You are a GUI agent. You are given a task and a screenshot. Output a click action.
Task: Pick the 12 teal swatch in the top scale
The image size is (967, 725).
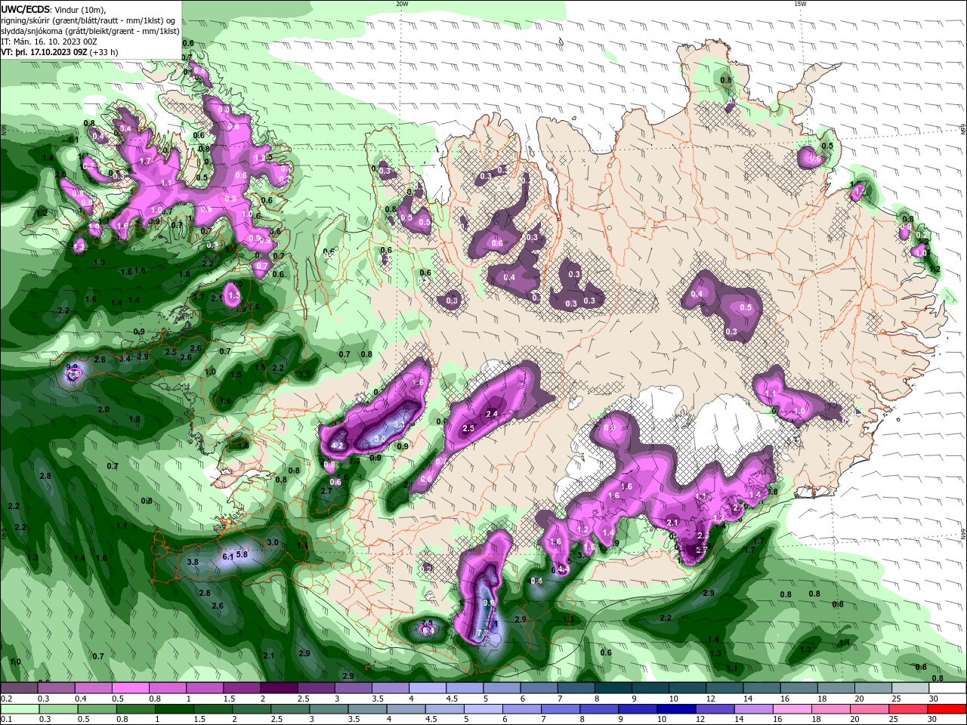(724, 688)
